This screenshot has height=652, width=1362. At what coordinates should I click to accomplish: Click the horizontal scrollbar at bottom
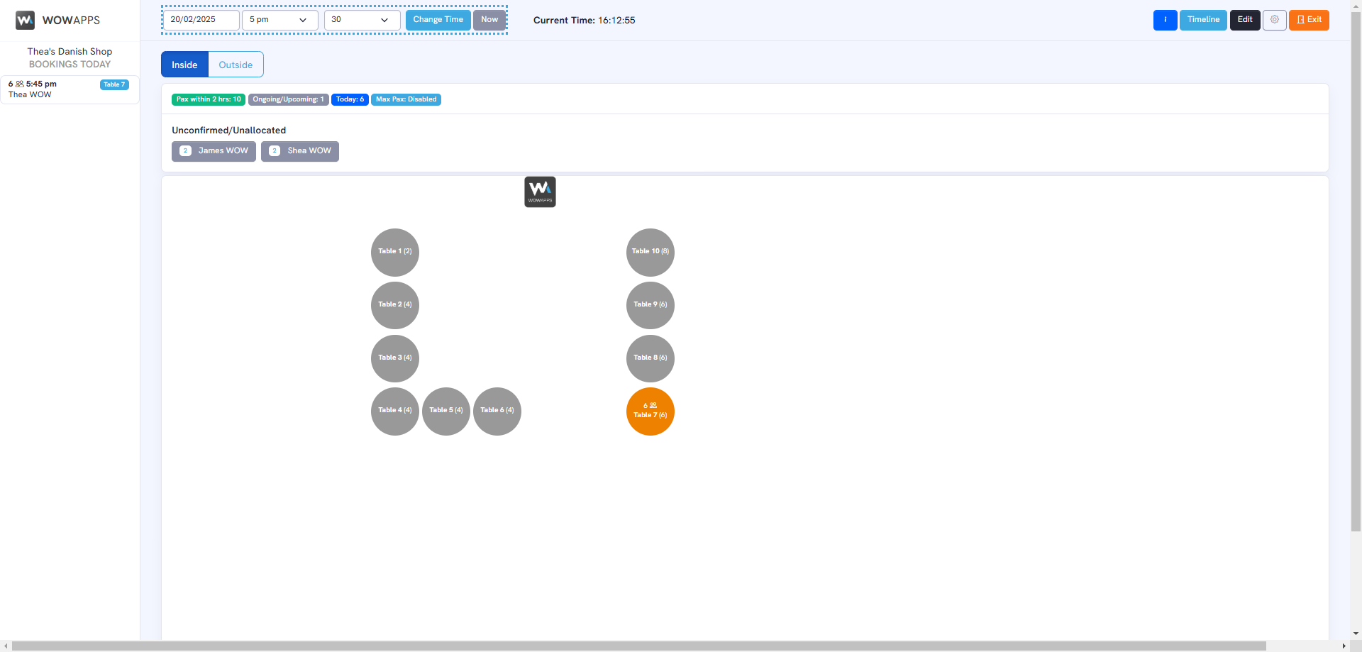tap(638, 646)
